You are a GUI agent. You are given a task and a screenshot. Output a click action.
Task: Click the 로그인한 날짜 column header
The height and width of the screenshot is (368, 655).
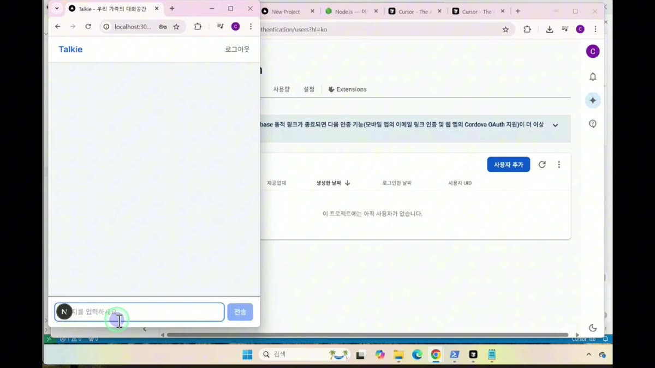(x=397, y=183)
